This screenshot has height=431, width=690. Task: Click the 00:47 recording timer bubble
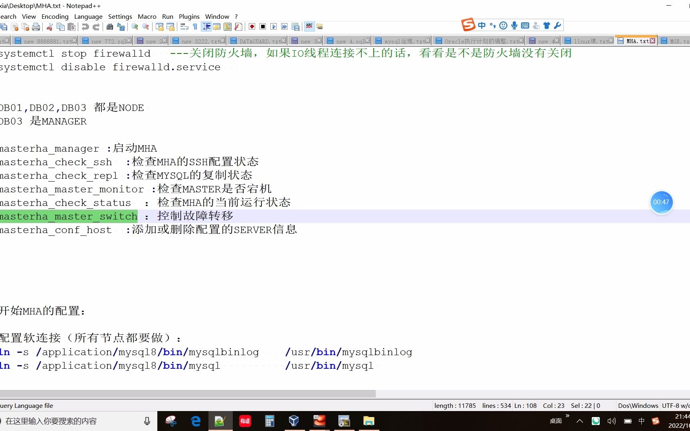pyautogui.click(x=661, y=202)
